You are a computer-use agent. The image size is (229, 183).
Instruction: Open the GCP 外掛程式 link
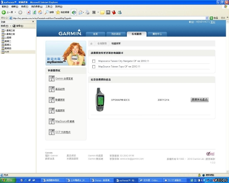(63, 132)
